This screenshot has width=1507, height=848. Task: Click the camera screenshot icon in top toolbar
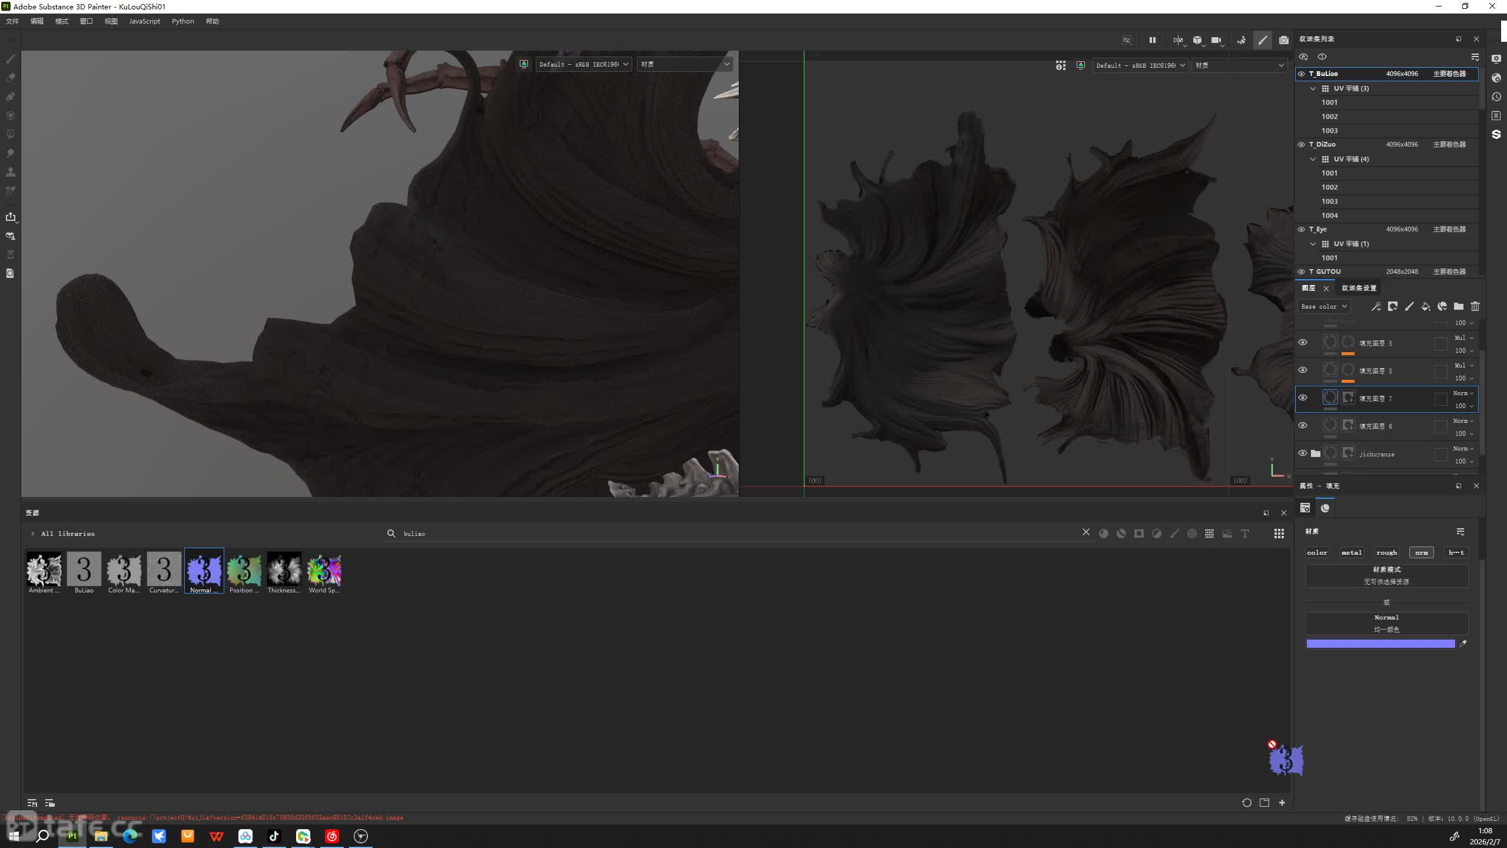click(x=1284, y=40)
